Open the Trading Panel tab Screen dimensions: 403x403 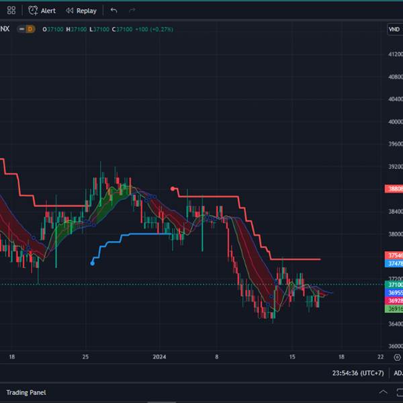coord(26,392)
